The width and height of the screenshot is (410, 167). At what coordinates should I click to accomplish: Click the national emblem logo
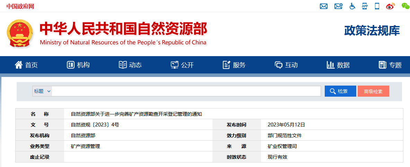tap(20, 34)
